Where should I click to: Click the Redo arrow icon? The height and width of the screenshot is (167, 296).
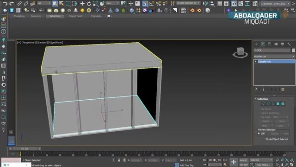[12, 3]
